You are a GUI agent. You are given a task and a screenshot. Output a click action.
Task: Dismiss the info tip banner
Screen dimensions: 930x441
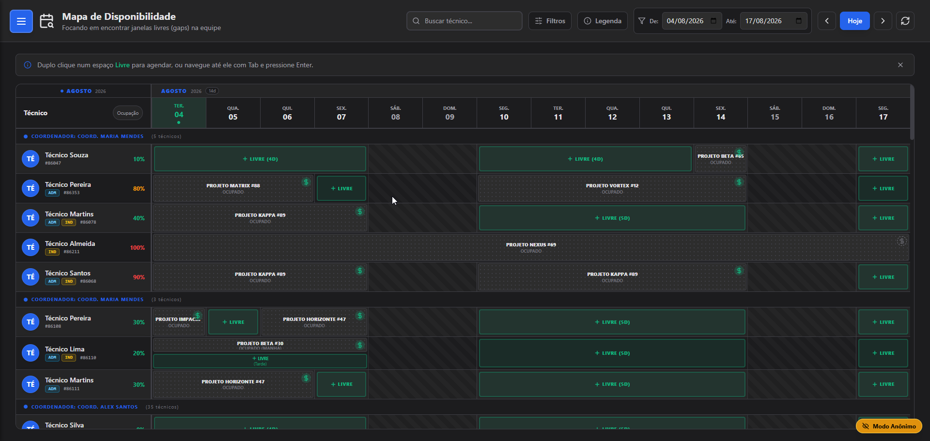(x=900, y=65)
